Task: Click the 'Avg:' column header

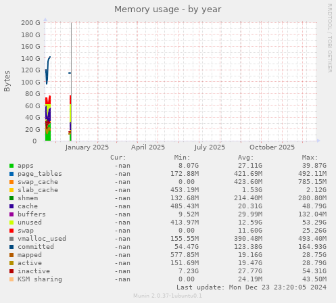Action: (x=246, y=158)
